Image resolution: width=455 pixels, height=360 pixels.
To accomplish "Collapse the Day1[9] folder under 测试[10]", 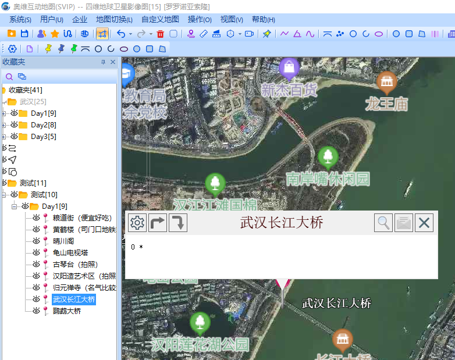I will pos(15,206).
